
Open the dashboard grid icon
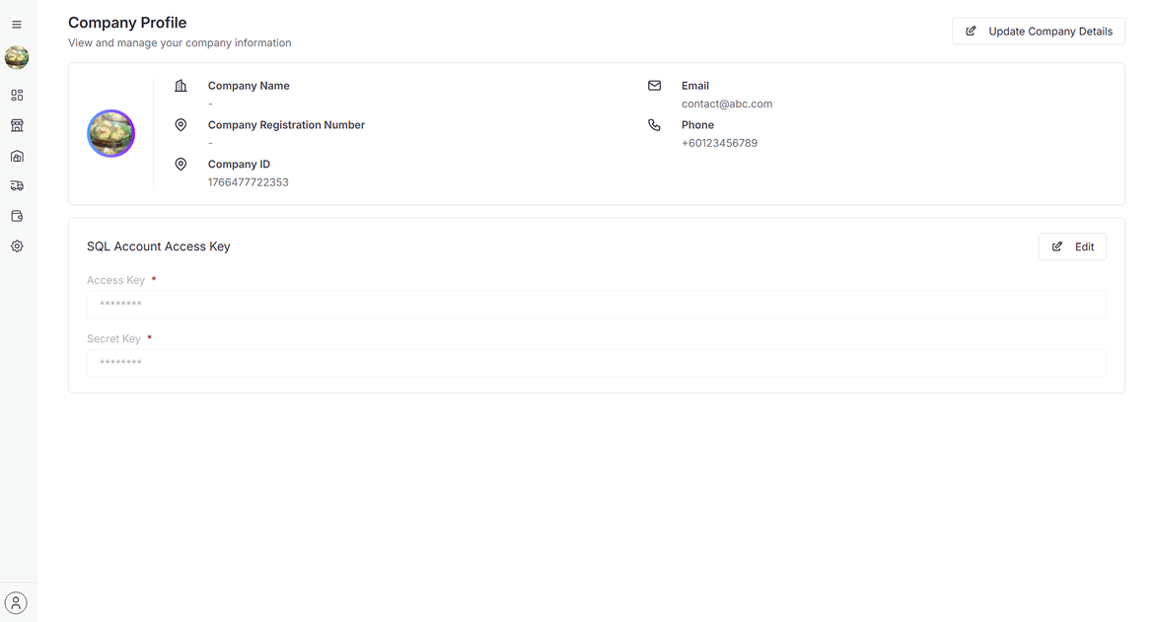[17, 96]
